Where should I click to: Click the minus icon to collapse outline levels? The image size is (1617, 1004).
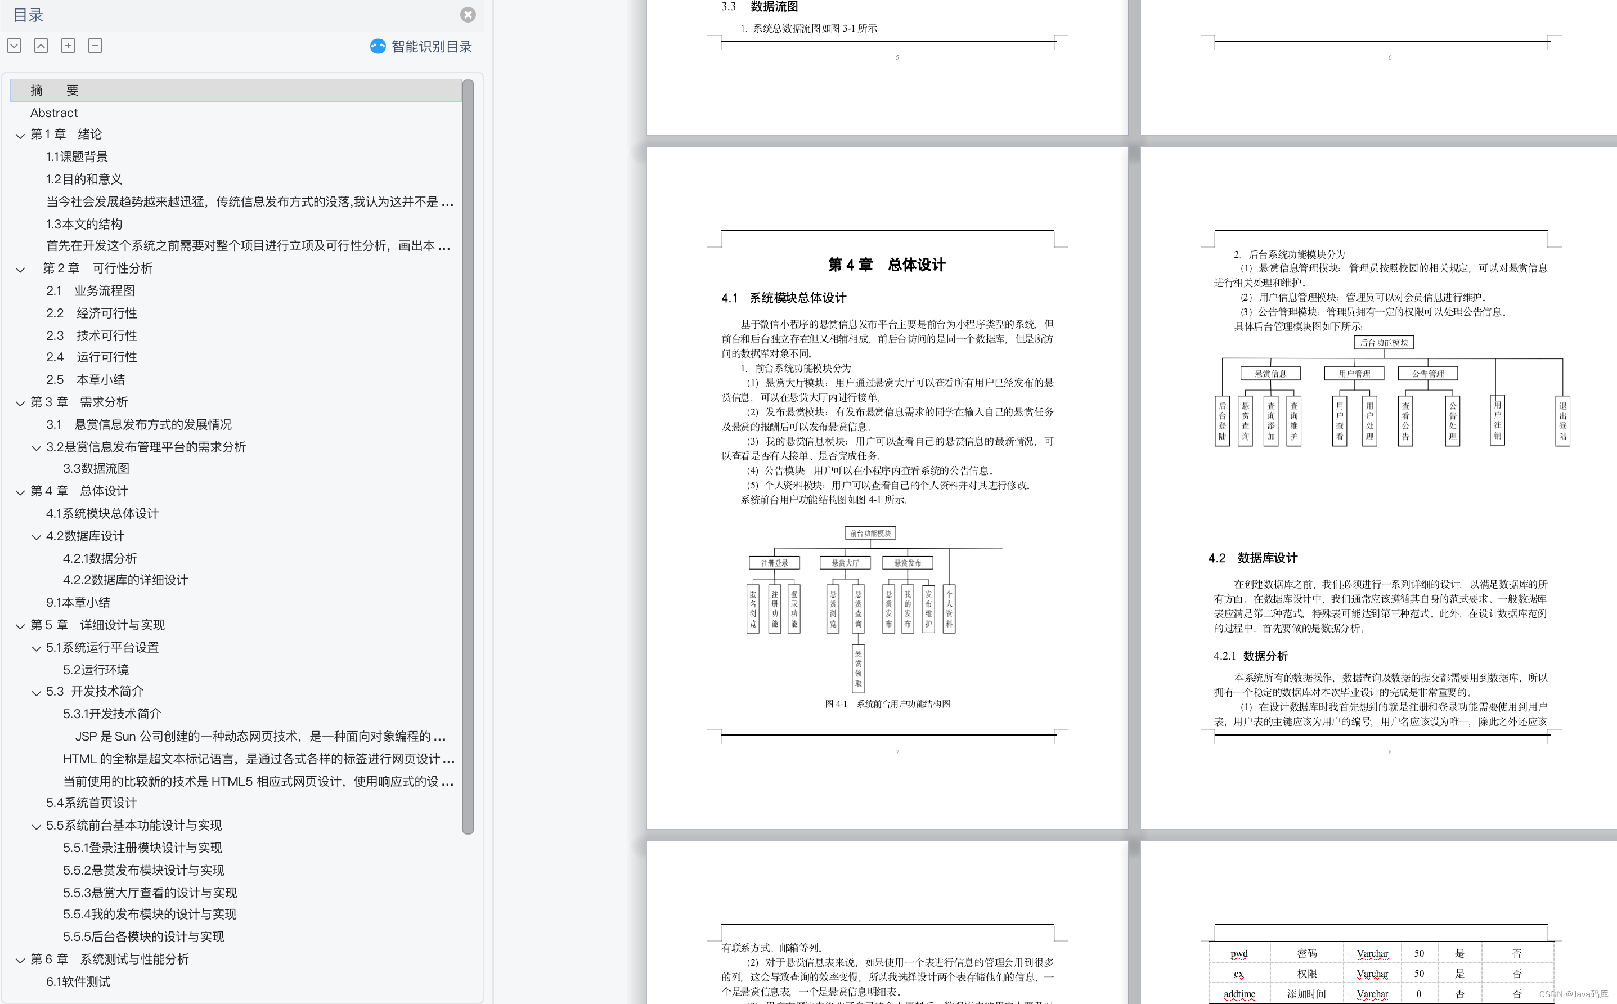point(95,45)
